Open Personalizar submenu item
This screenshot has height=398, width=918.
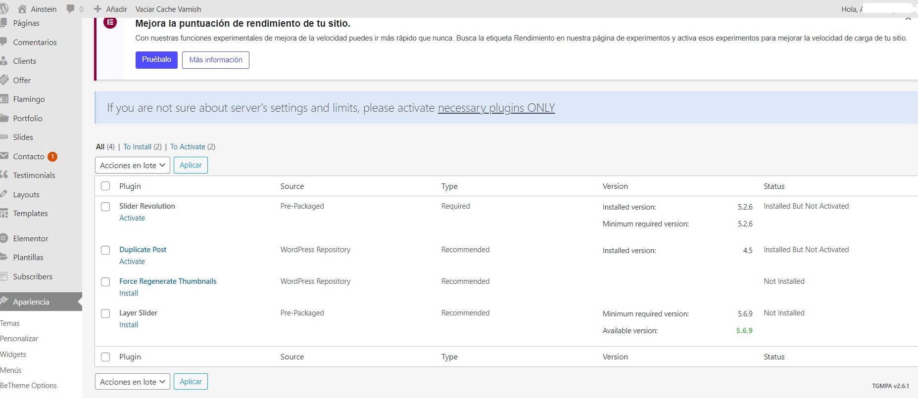tap(19, 339)
